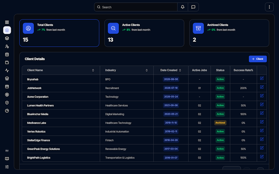Select the Active Clients card

click(144, 33)
